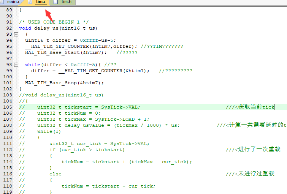The image size is (287, 194).
Task: Click the '///<获取当前tick' comment
Action: 250,107
